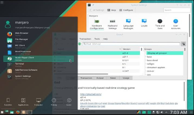Image resolution: width=194 pixels, height=115 pixels.
Task: Open the Transaction menu in Octopi
Action: (85, 39)
